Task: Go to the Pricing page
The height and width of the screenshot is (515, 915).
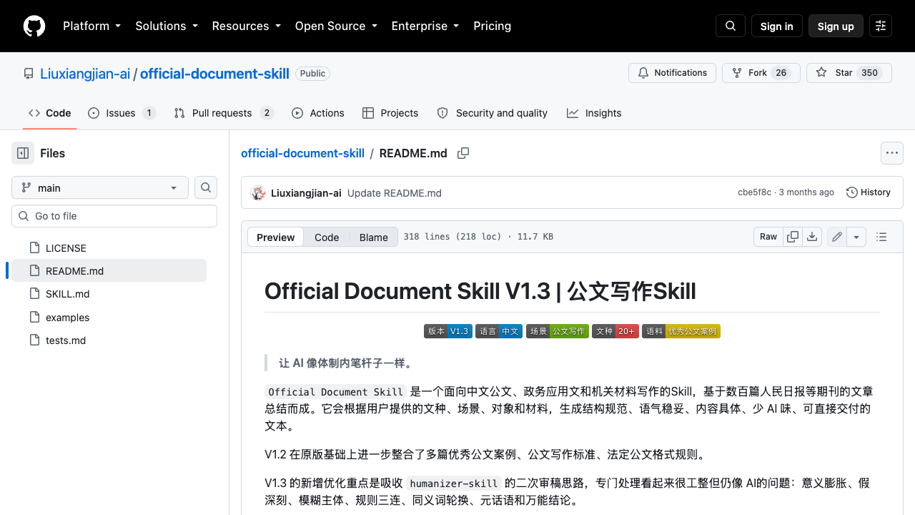Action: click(x=492, y=26)
